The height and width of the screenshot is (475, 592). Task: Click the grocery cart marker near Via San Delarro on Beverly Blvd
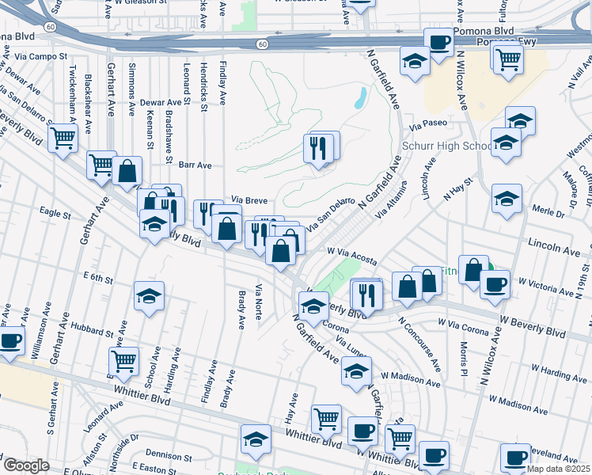(63, 141)
